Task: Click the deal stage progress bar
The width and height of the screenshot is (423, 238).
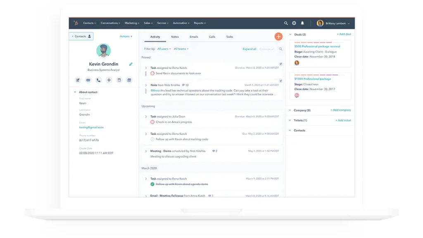Action: click(316, 42)
